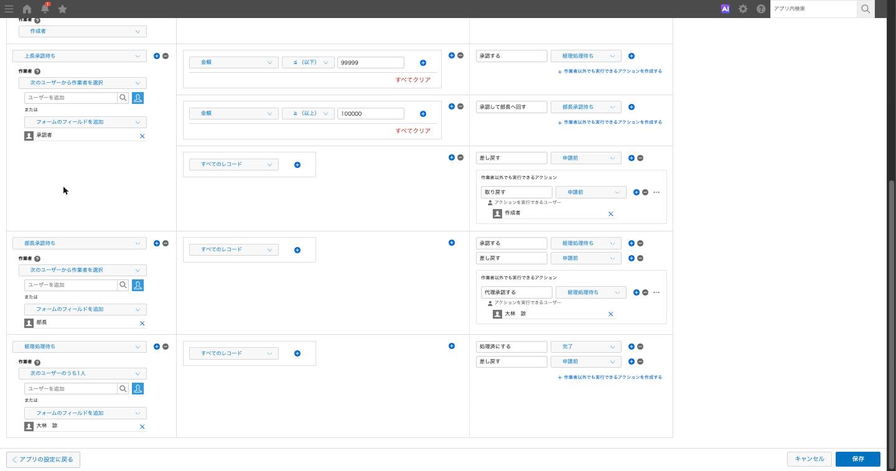
Task: Open notifications bell icon
Action: coord(45,9)
